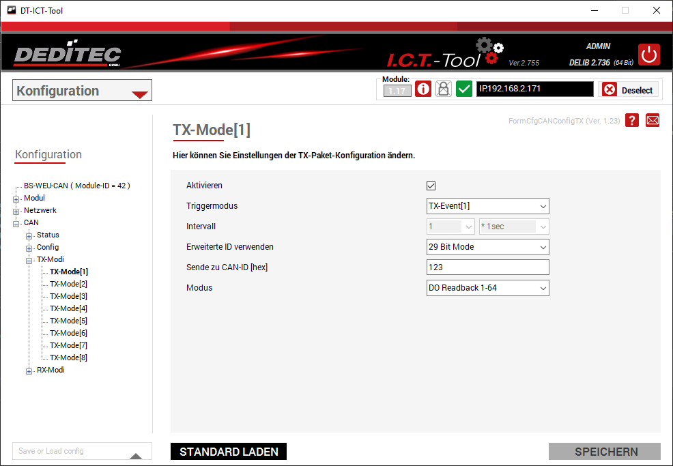Image resolution: width=673 pixels, height=466 pixels.
Task: Click the I.C.T.-Tool gears logo
Action: point(489,51)
